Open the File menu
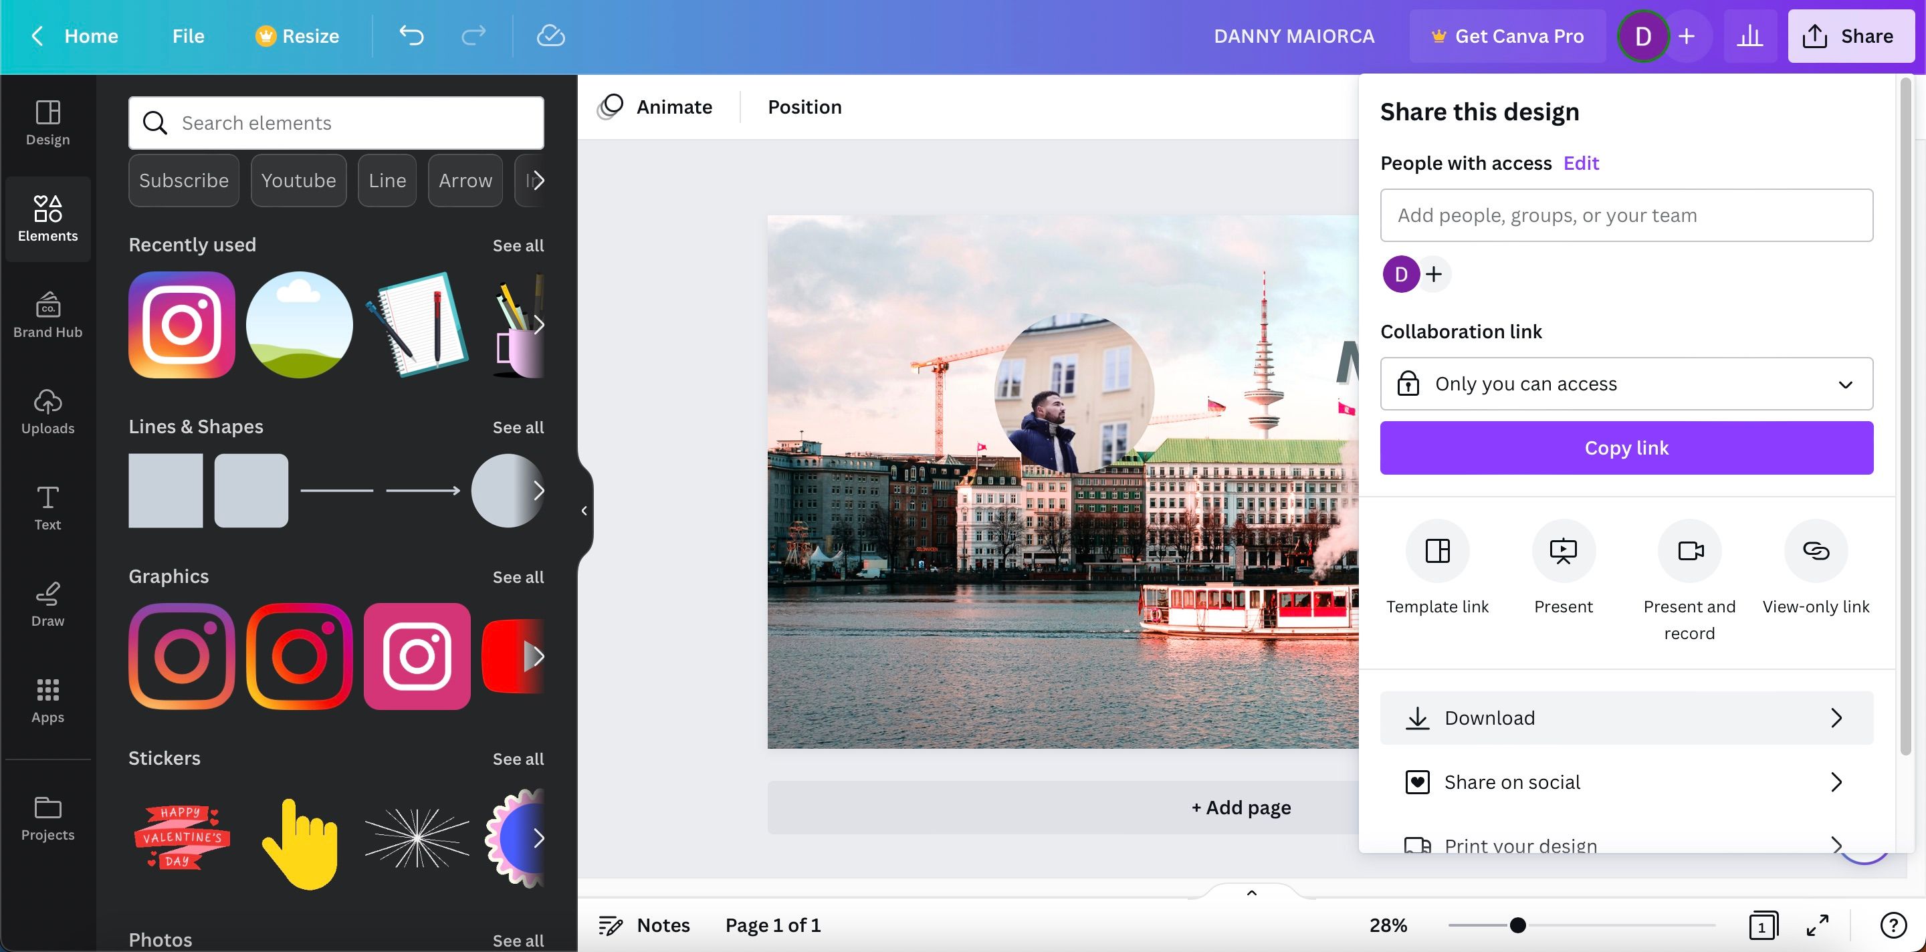The image size is (1926, 952). pyautogui.click(x=187, y=35)
